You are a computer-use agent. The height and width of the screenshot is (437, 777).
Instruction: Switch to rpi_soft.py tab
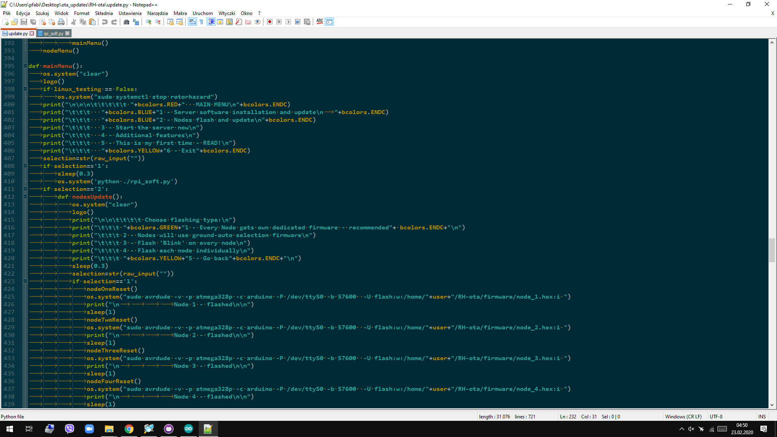pos(53,34)
